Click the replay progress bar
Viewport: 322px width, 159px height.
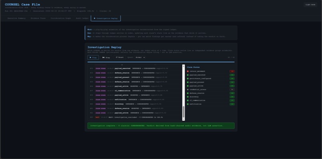161,62
